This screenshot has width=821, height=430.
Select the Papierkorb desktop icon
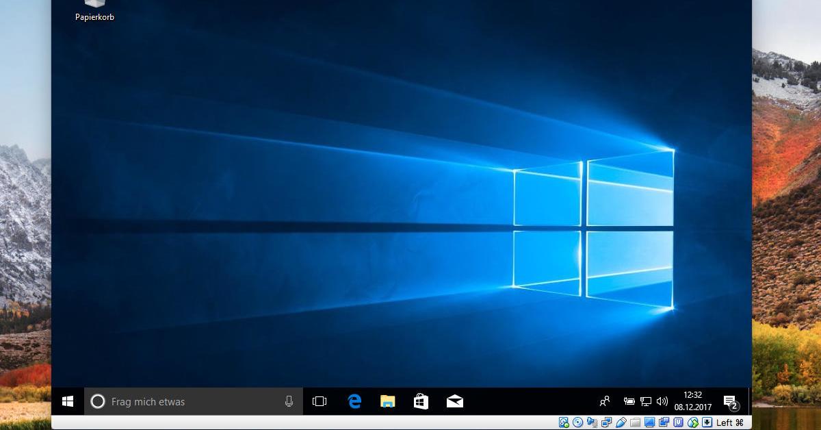coord(94,10)
